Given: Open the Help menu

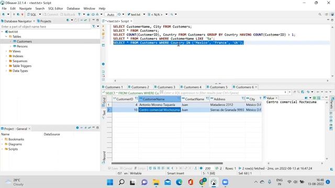Looking at the screenshot, I should [x=102, y=8].
